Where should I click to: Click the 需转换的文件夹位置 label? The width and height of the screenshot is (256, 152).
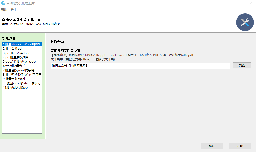tap(65, 50)
